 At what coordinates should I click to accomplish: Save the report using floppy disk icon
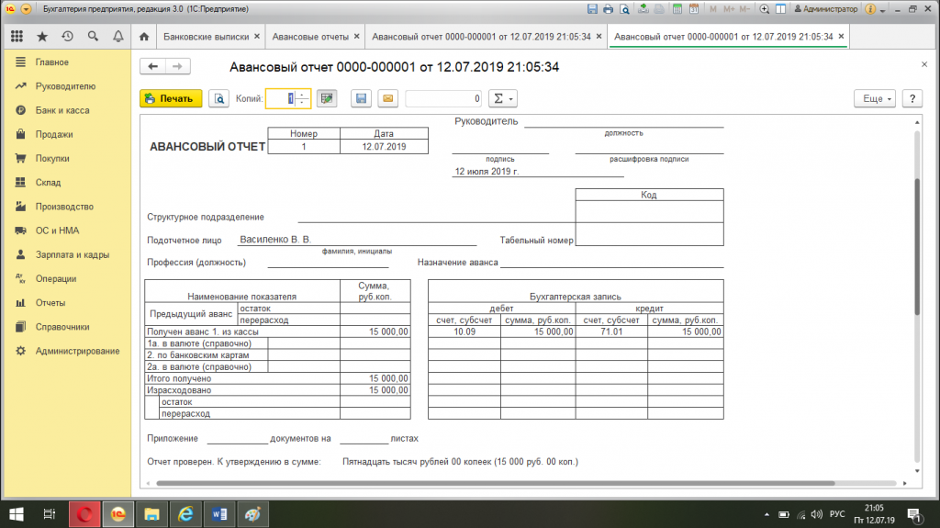click(362, 98)
